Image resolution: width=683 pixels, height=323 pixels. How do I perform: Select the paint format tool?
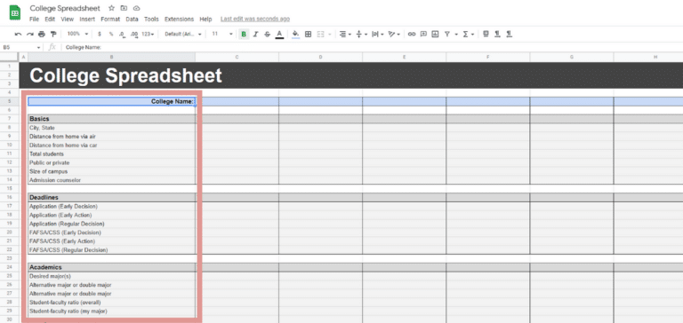tap(53, 34)
